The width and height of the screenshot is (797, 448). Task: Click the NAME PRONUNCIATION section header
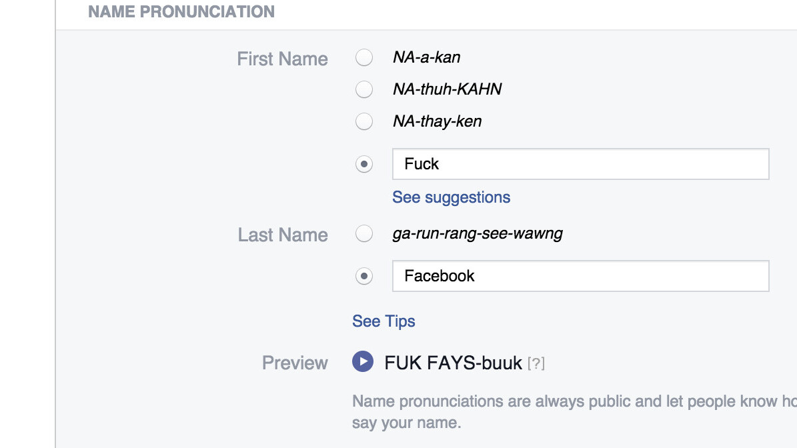coord(181,11)
